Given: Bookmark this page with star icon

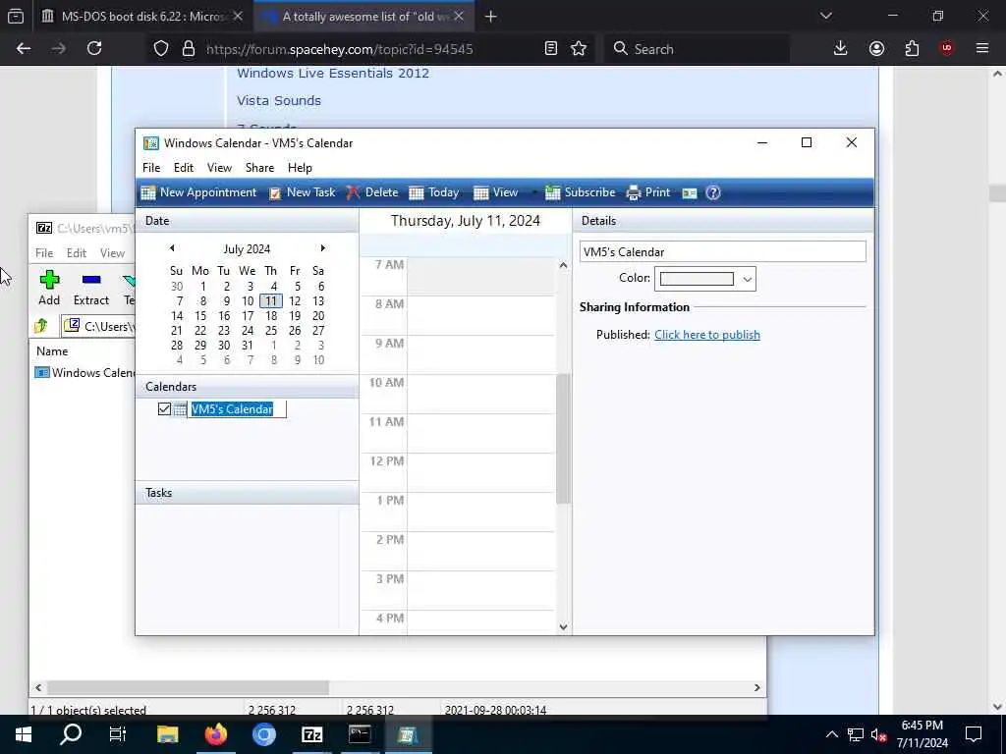Looking at the screenshot, I should 579,49.
